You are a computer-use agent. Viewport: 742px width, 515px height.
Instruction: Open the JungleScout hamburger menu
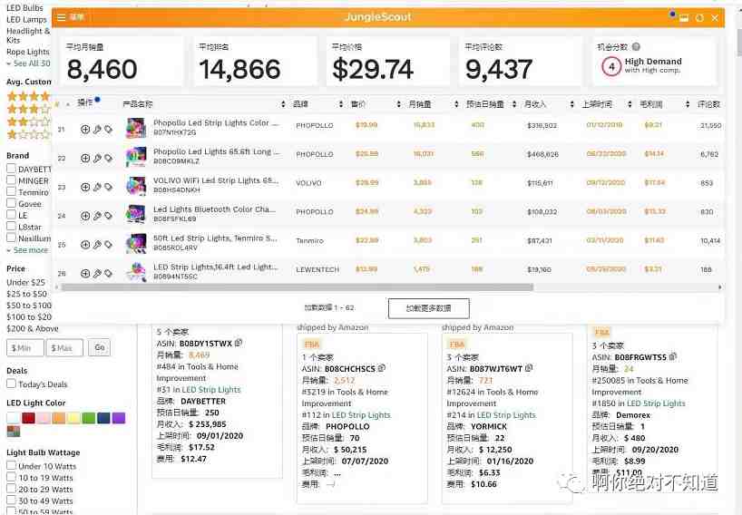62,18
